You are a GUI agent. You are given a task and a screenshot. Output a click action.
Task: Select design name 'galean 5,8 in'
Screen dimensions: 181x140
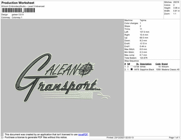[18, 14]
